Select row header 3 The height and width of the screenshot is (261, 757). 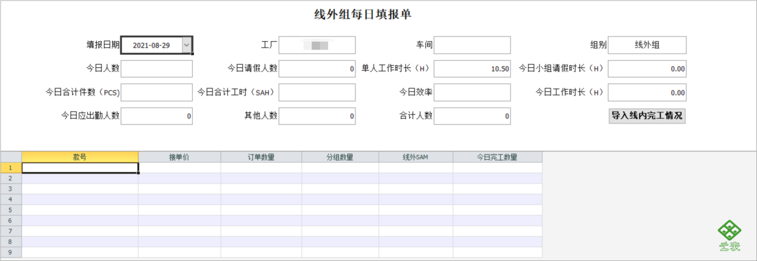11,189
